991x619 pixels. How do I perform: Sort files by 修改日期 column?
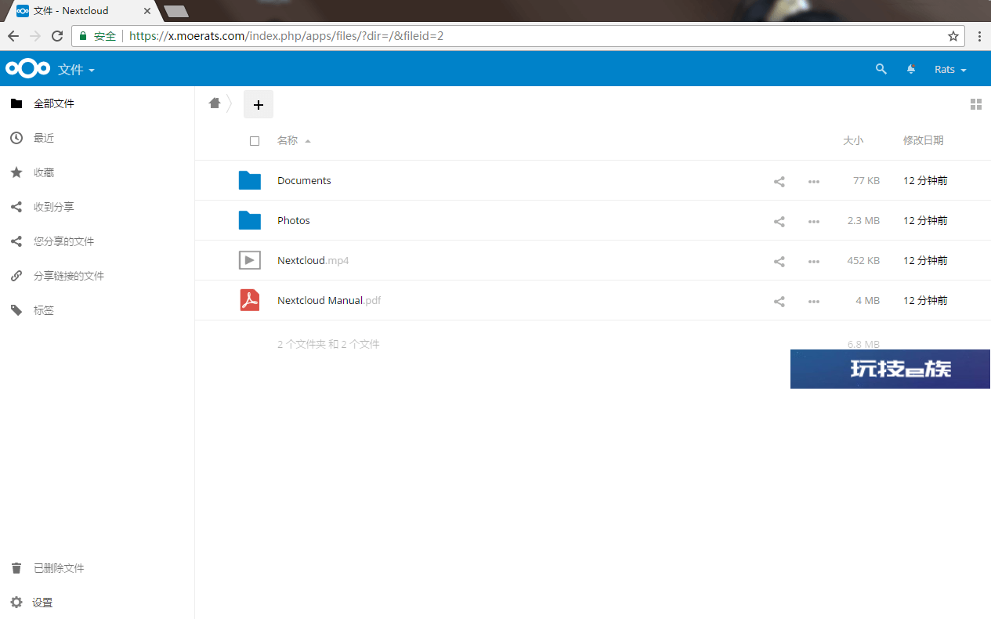pyautogui.click(x=923, y=140)
